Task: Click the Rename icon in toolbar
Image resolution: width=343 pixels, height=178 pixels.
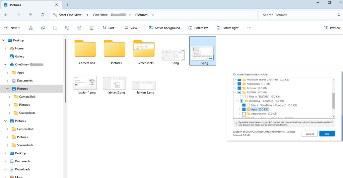Action: (x=67, y=28)
